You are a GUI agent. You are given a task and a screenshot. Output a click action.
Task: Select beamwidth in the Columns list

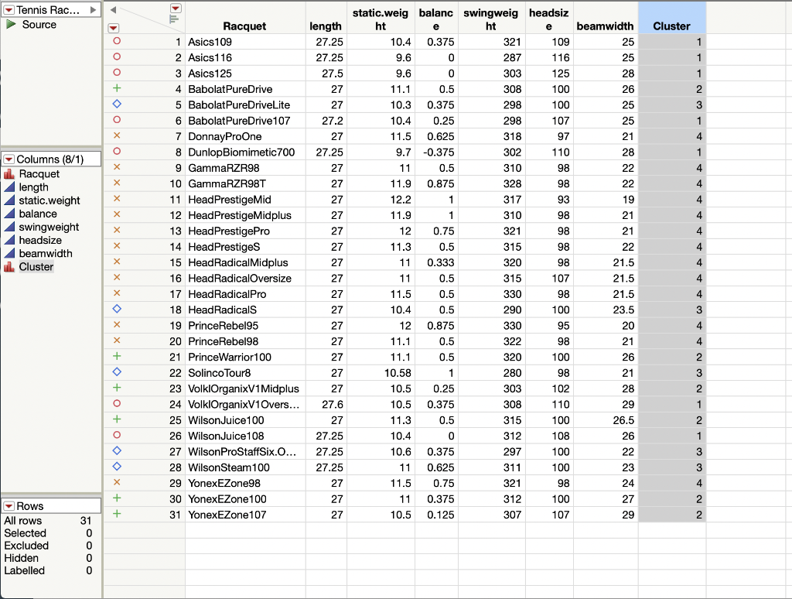(x=46, y=253)
